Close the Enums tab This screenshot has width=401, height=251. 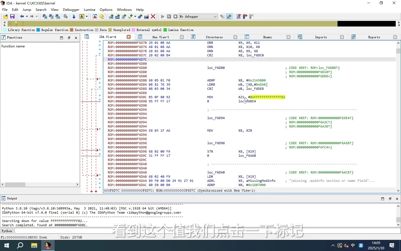click(x=288, y=37)
